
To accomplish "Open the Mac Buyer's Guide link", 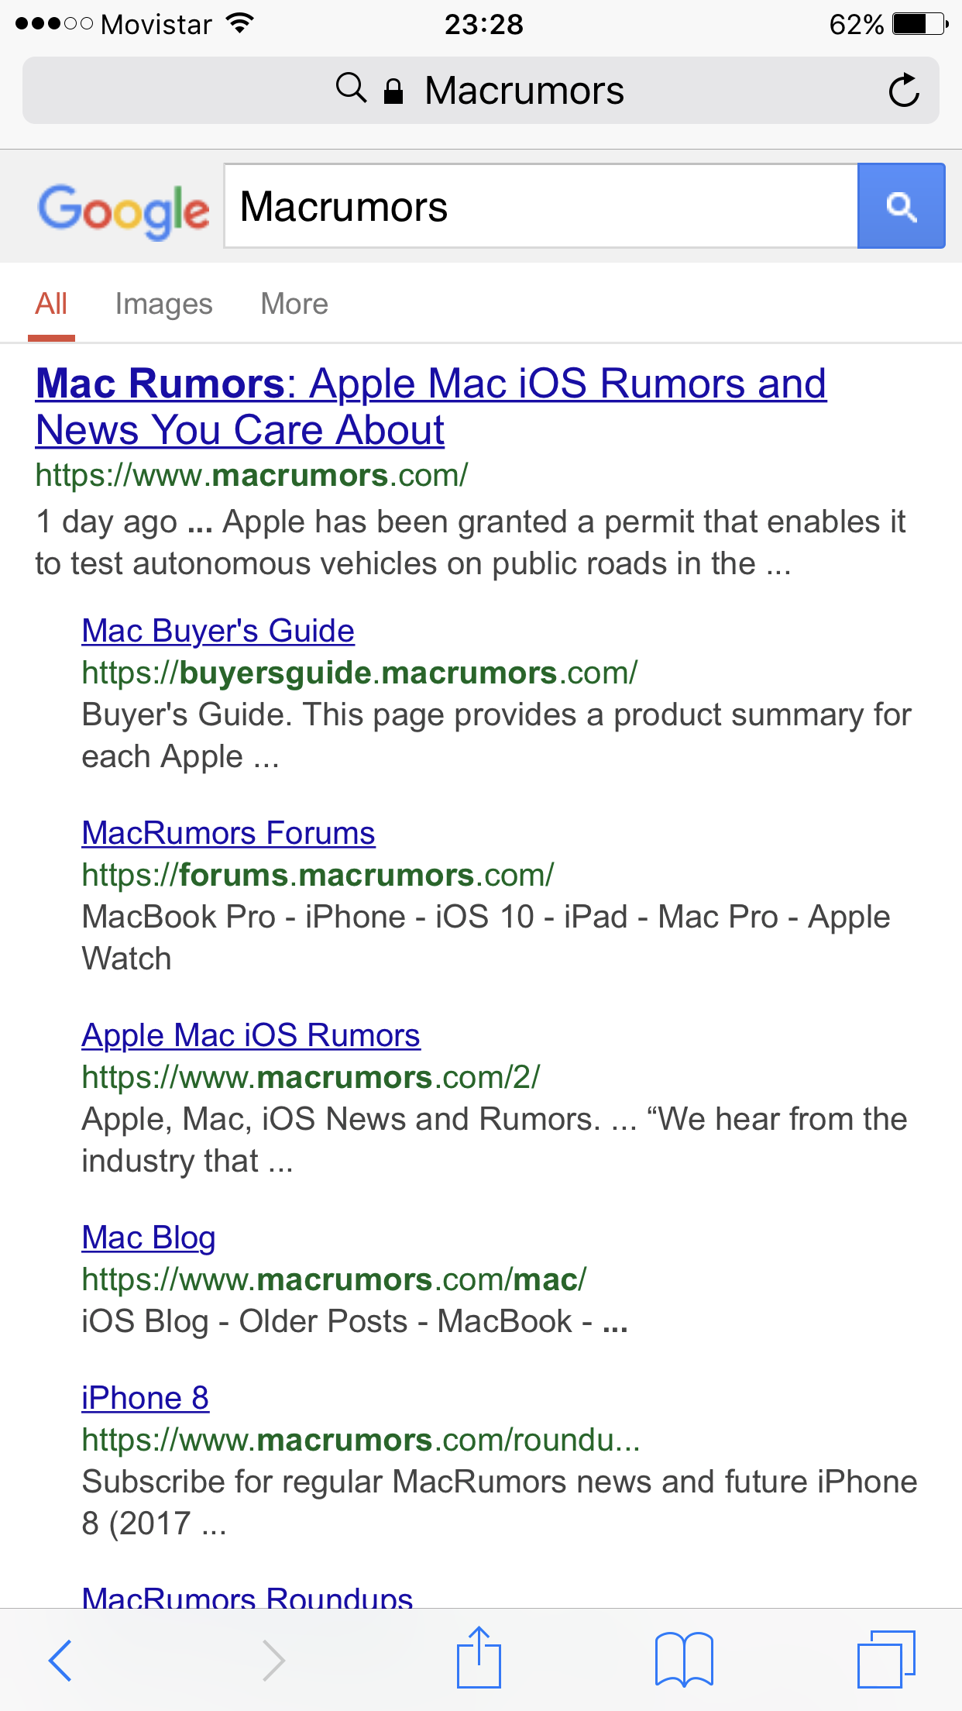I will coord(218,631).
